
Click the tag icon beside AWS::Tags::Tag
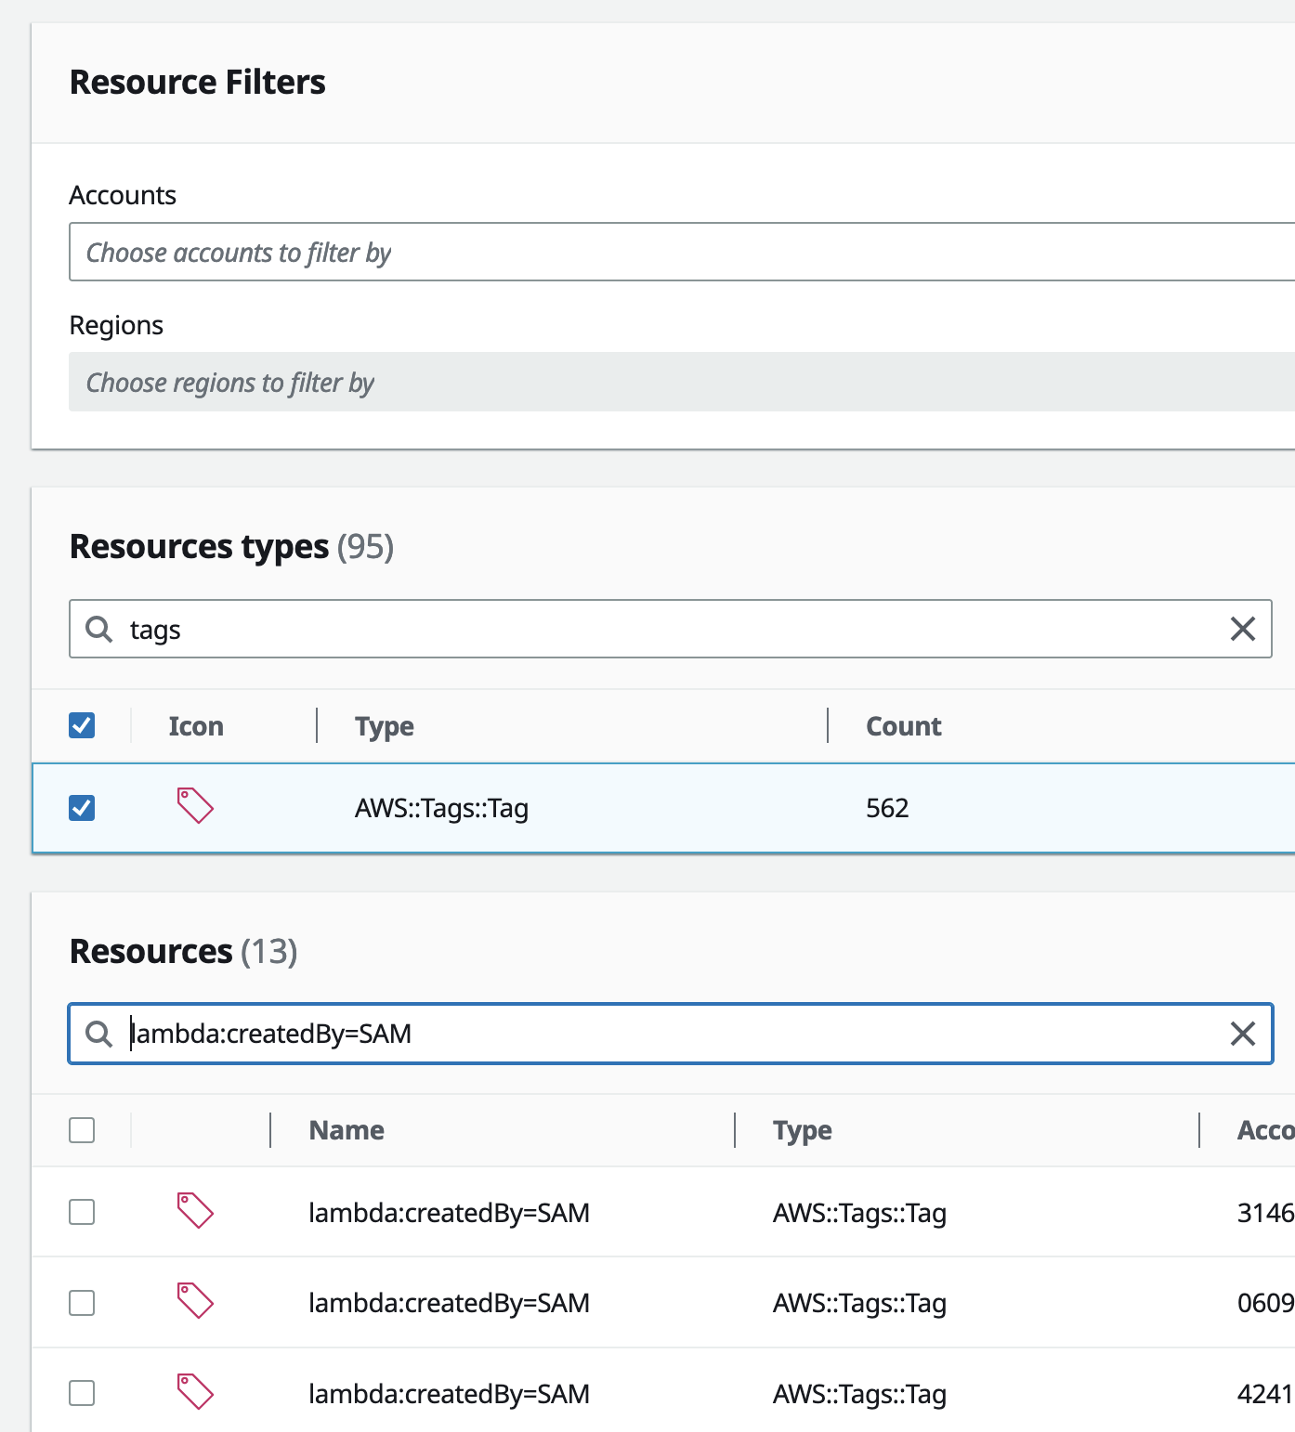pos(195,807)
